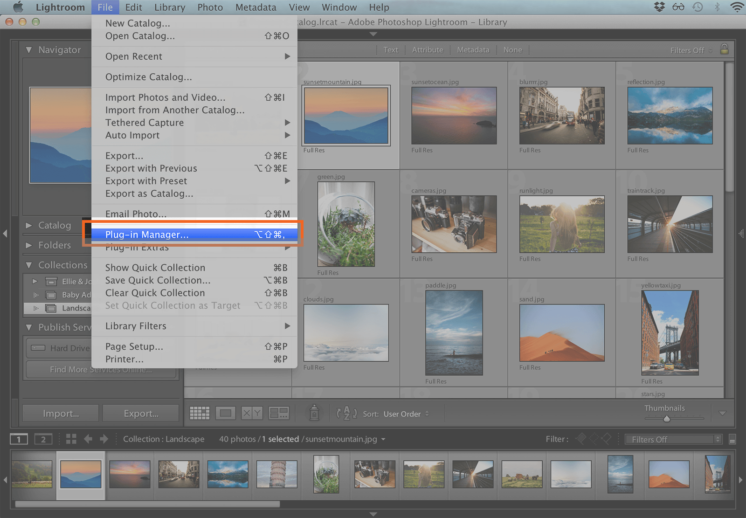Switch to the Metadata filter tab
Screen dimensions: 746x518
[473, 49]
